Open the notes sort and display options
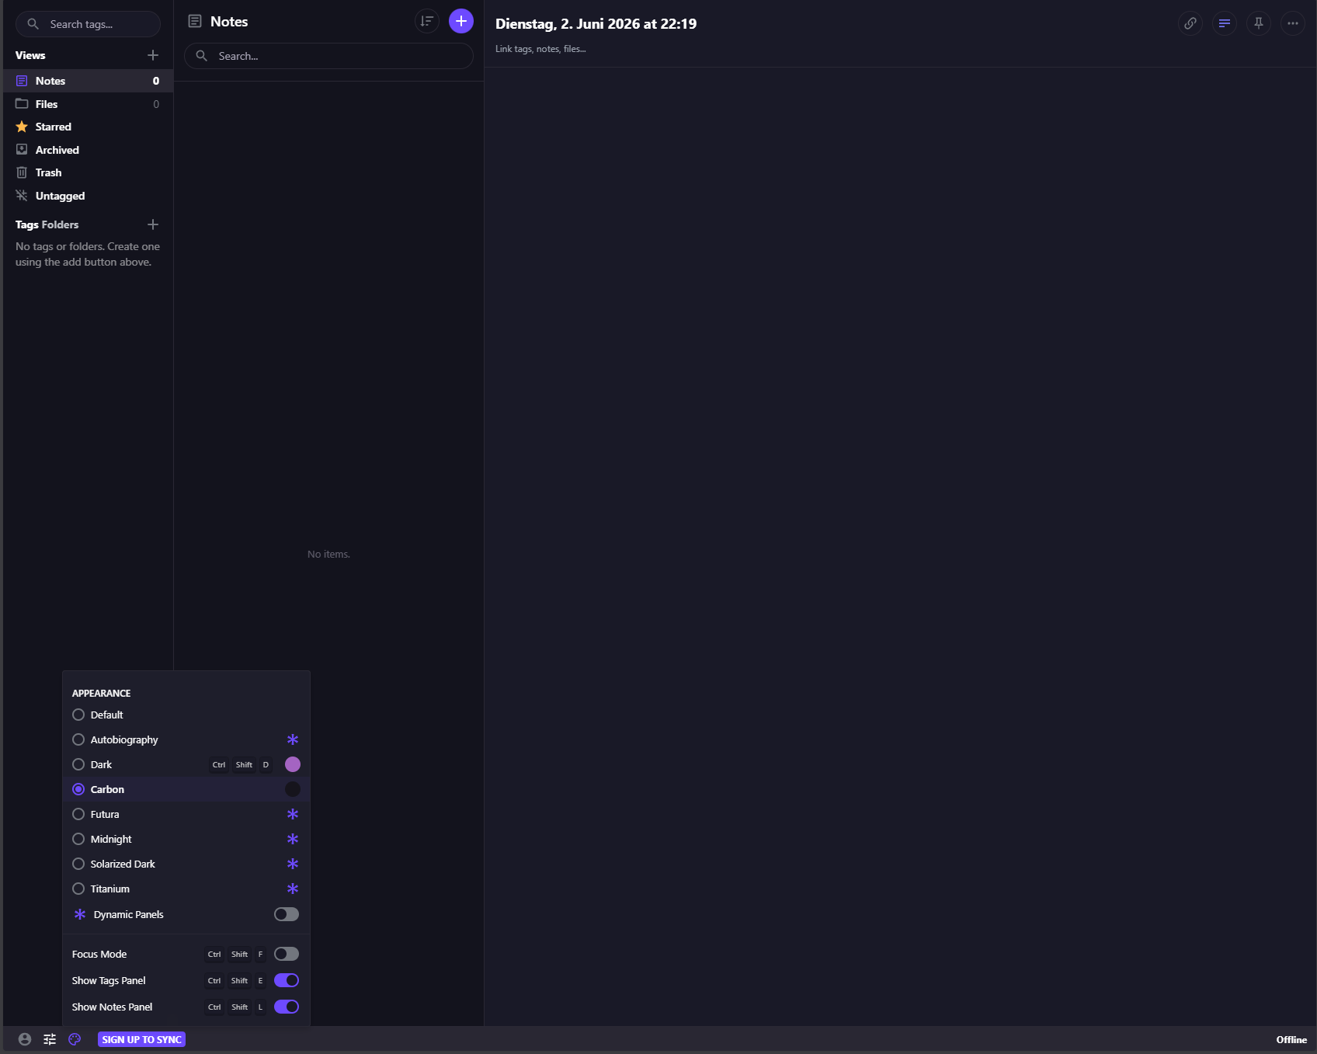Image resolution: width=1317 pixels, height=1054 pixels. click(427, 21)
